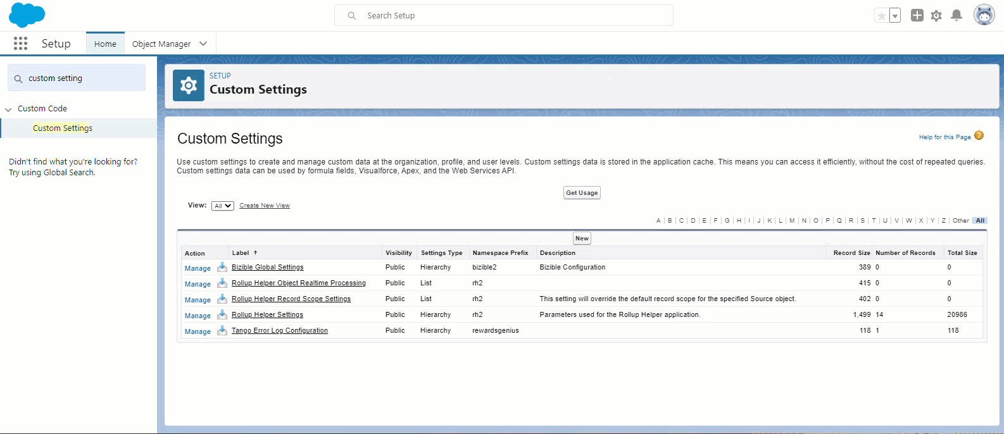
Task: Open the Setup gear icon in header
Action: (937, 16)
